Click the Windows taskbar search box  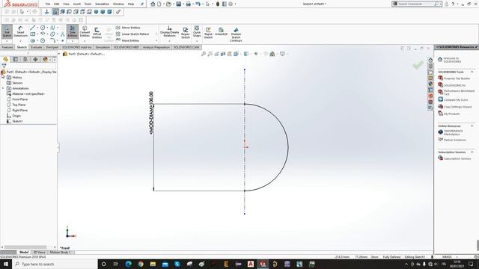[x=55, y=264]
